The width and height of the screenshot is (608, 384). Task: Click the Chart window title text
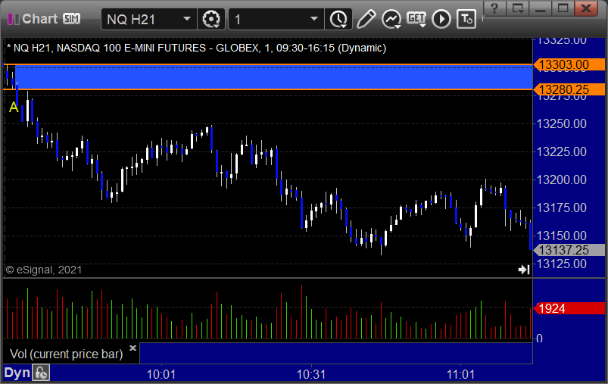39,19
